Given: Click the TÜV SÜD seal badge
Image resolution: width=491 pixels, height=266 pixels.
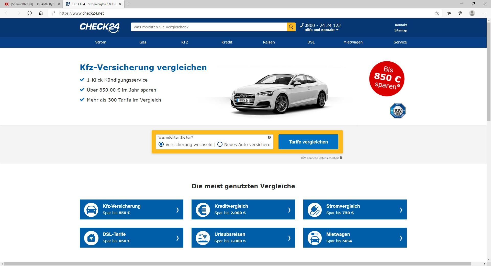Looking at the screenshot, I should click(x=398, y=111).
